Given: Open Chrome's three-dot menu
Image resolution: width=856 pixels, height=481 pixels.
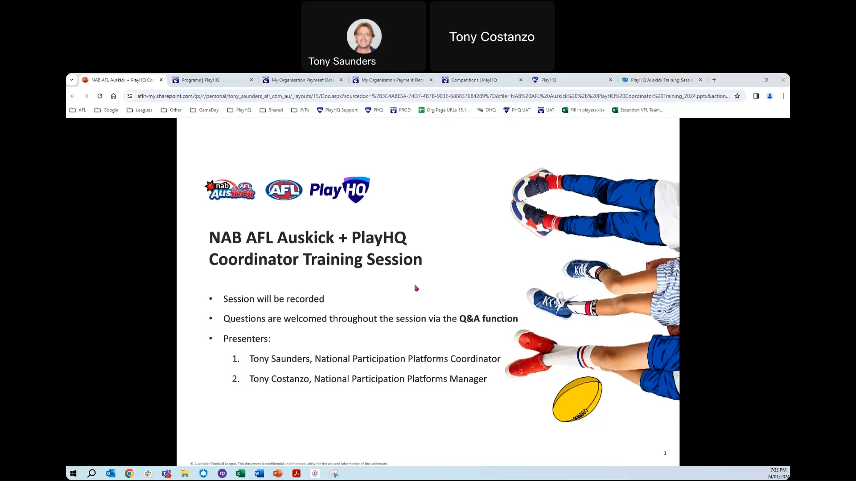Looking at the screenshot, I should (x=783, y=96).
